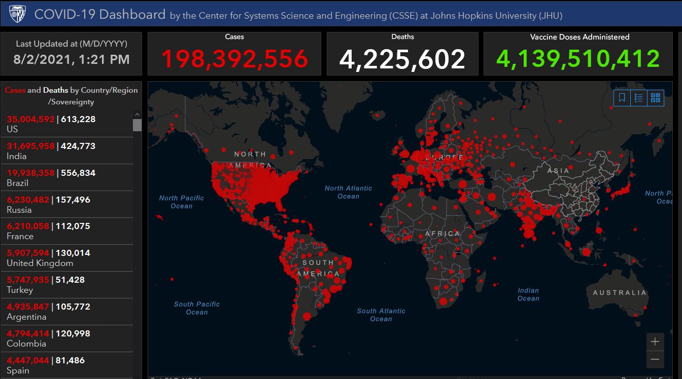Screen dimensions: 682x379
Task: Open the basemap gallery grid icon
Action: pos(656,98)
